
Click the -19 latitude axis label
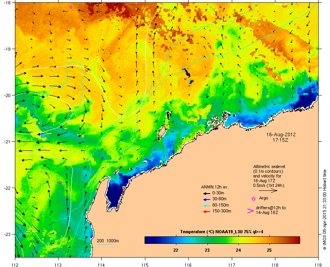7,49
